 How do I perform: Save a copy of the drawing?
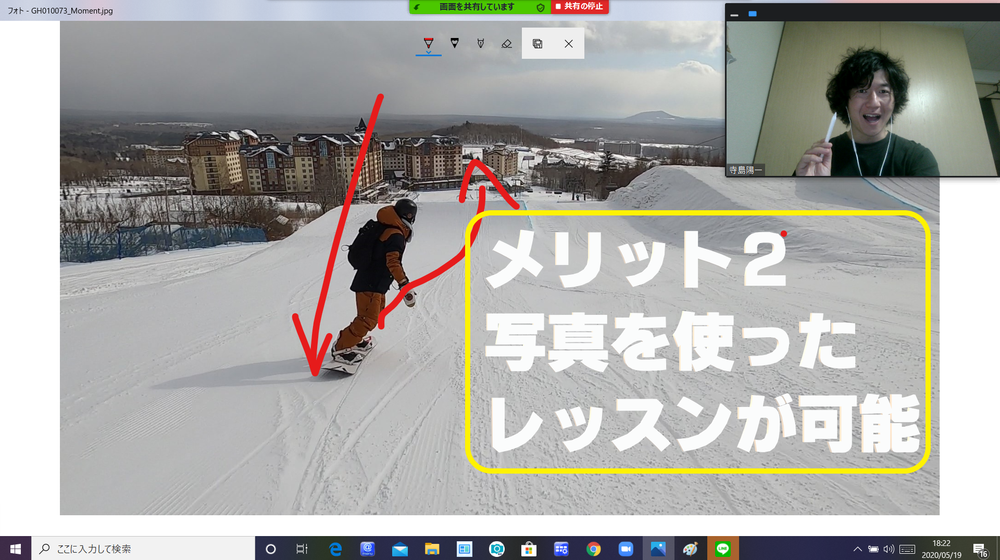[537, 44]
